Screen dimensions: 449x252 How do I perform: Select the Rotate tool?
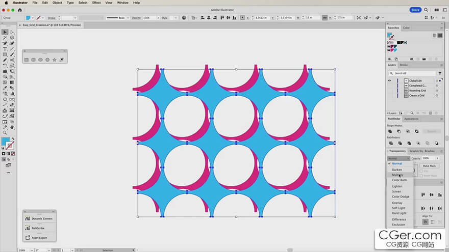click(x=5, y=66)
